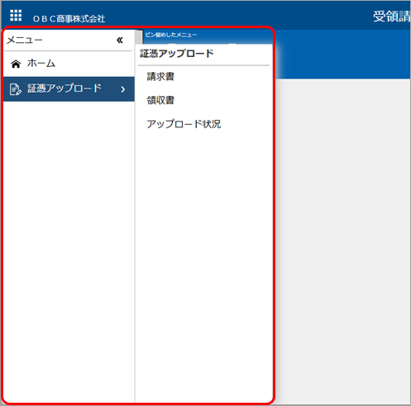Click the document upload icon
Image resolution: width=411 pixels, height=406 pixels.
click(x=16, y=89)
